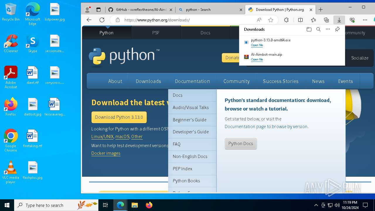This screenshot has height=211, width=375.
Task: Open file for python-3.13.0-amd64.exe
Action: (x=257, y=45)
